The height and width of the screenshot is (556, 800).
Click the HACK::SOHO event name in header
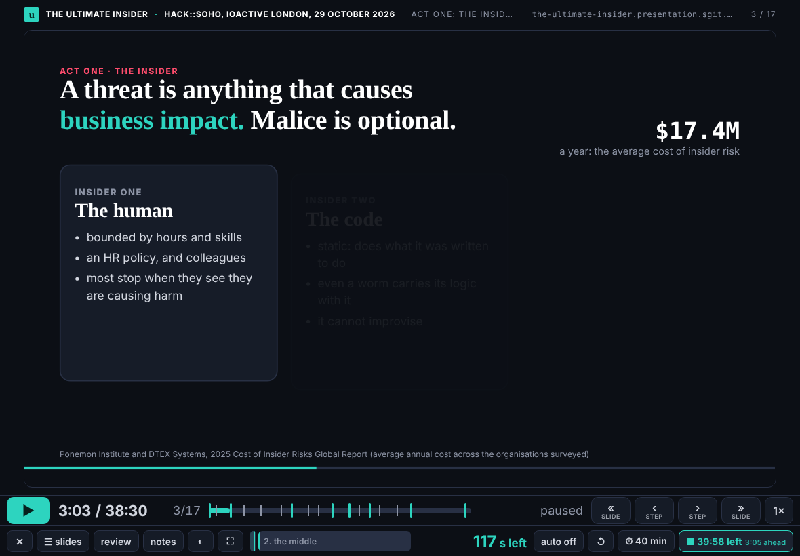pos(279,14)
